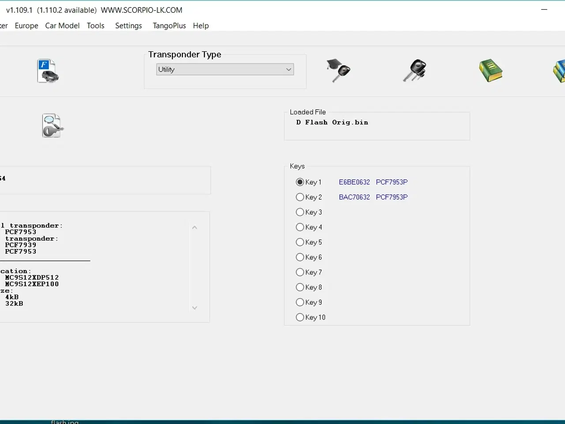This screenshot has width=565, height=424.
Task: Click the 32kB size entry
Action: coord(14,303)
